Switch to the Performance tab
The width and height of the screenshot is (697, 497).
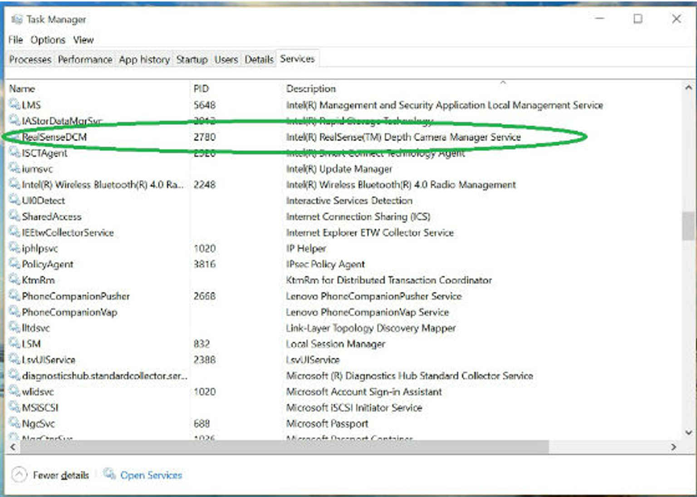(x=85, y=59)
